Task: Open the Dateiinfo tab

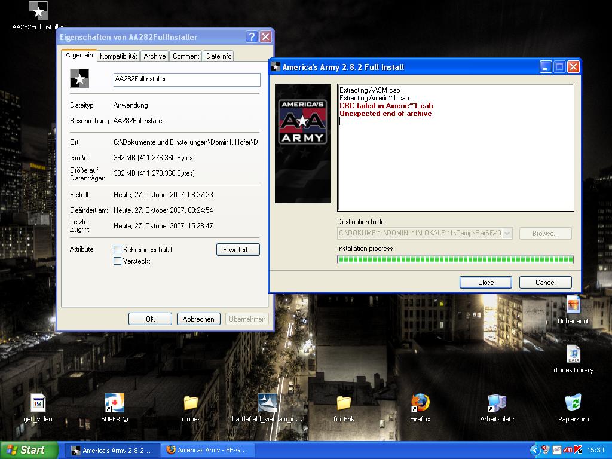Action: coord(219,56)
